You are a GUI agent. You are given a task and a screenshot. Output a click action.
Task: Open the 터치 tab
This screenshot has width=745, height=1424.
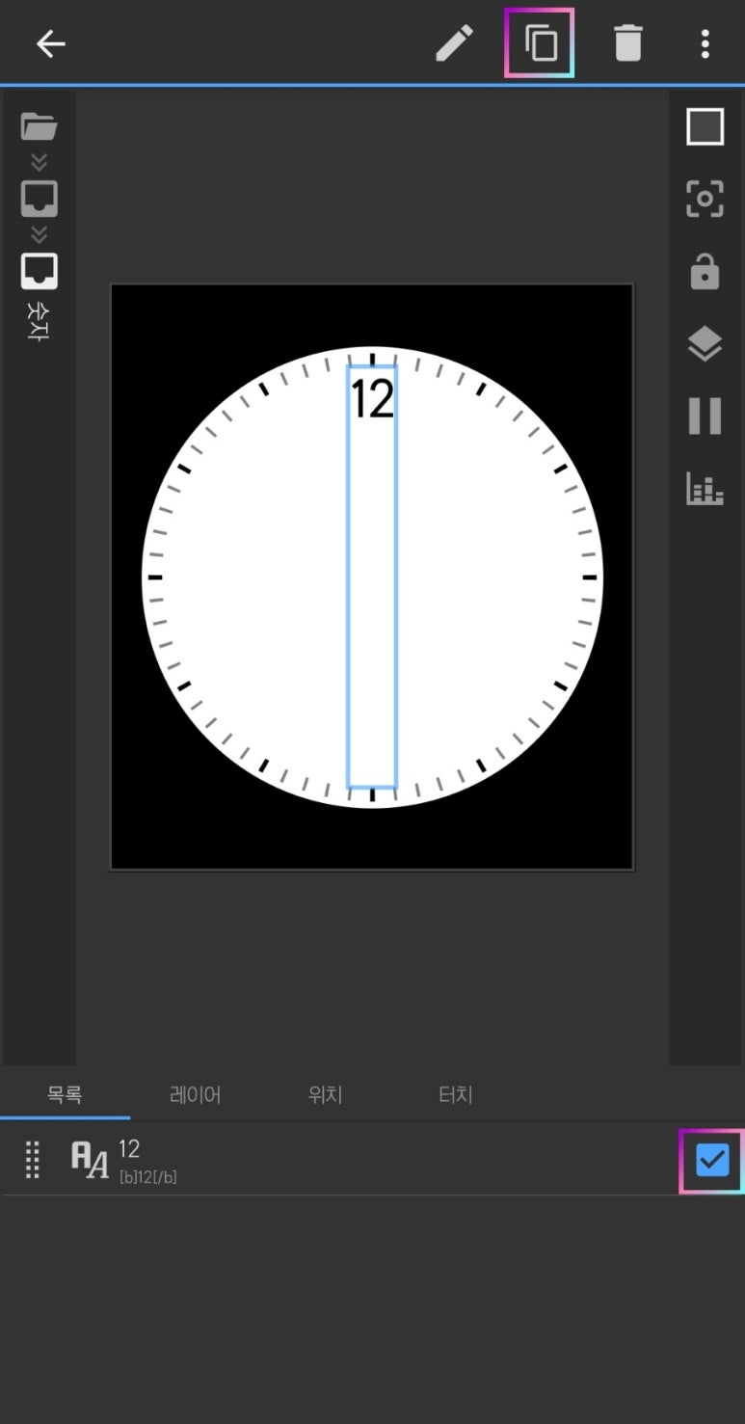click(456, 1095)
